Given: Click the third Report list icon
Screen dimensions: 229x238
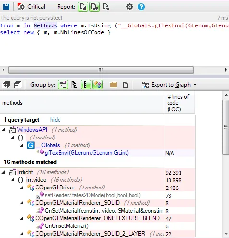Looking at the screenshot, I should [106, 7].
